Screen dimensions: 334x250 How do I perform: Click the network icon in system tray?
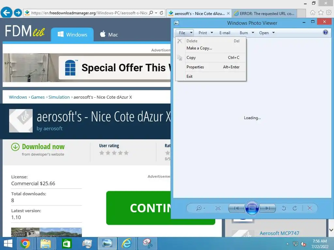click(296, 244)
